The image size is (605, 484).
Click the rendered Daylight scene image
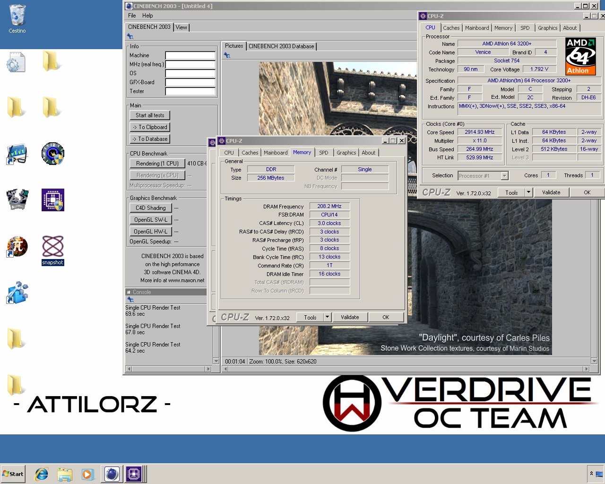405,208
